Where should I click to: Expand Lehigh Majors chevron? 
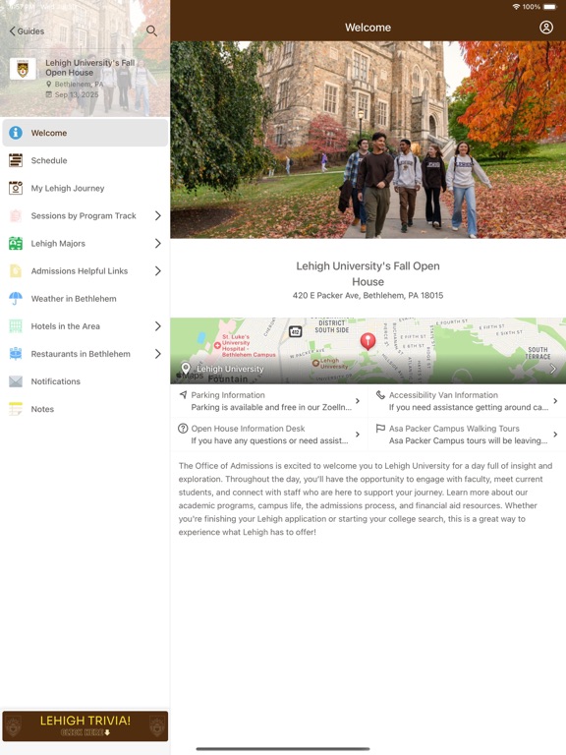pyautogui.click(x=158, y=243)
